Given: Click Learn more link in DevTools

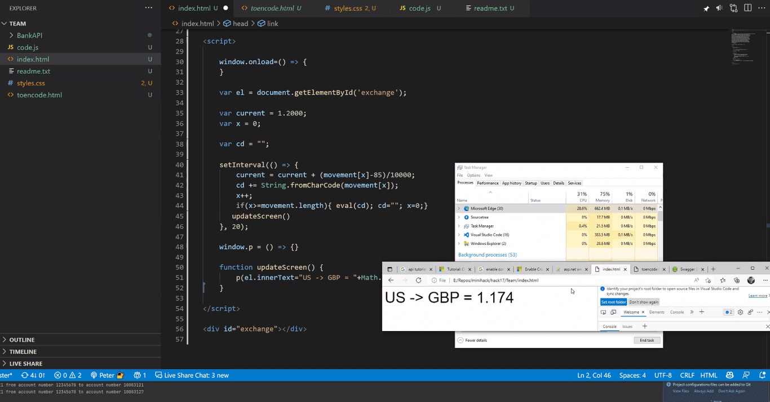Looking at the screenshot, I should (758, 296).
